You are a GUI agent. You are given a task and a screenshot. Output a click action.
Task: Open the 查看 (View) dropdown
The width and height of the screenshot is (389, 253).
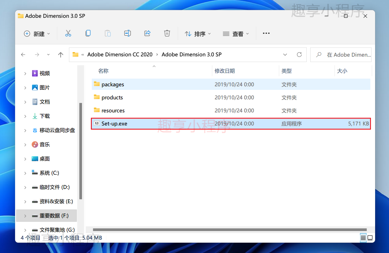coord(236,34)
